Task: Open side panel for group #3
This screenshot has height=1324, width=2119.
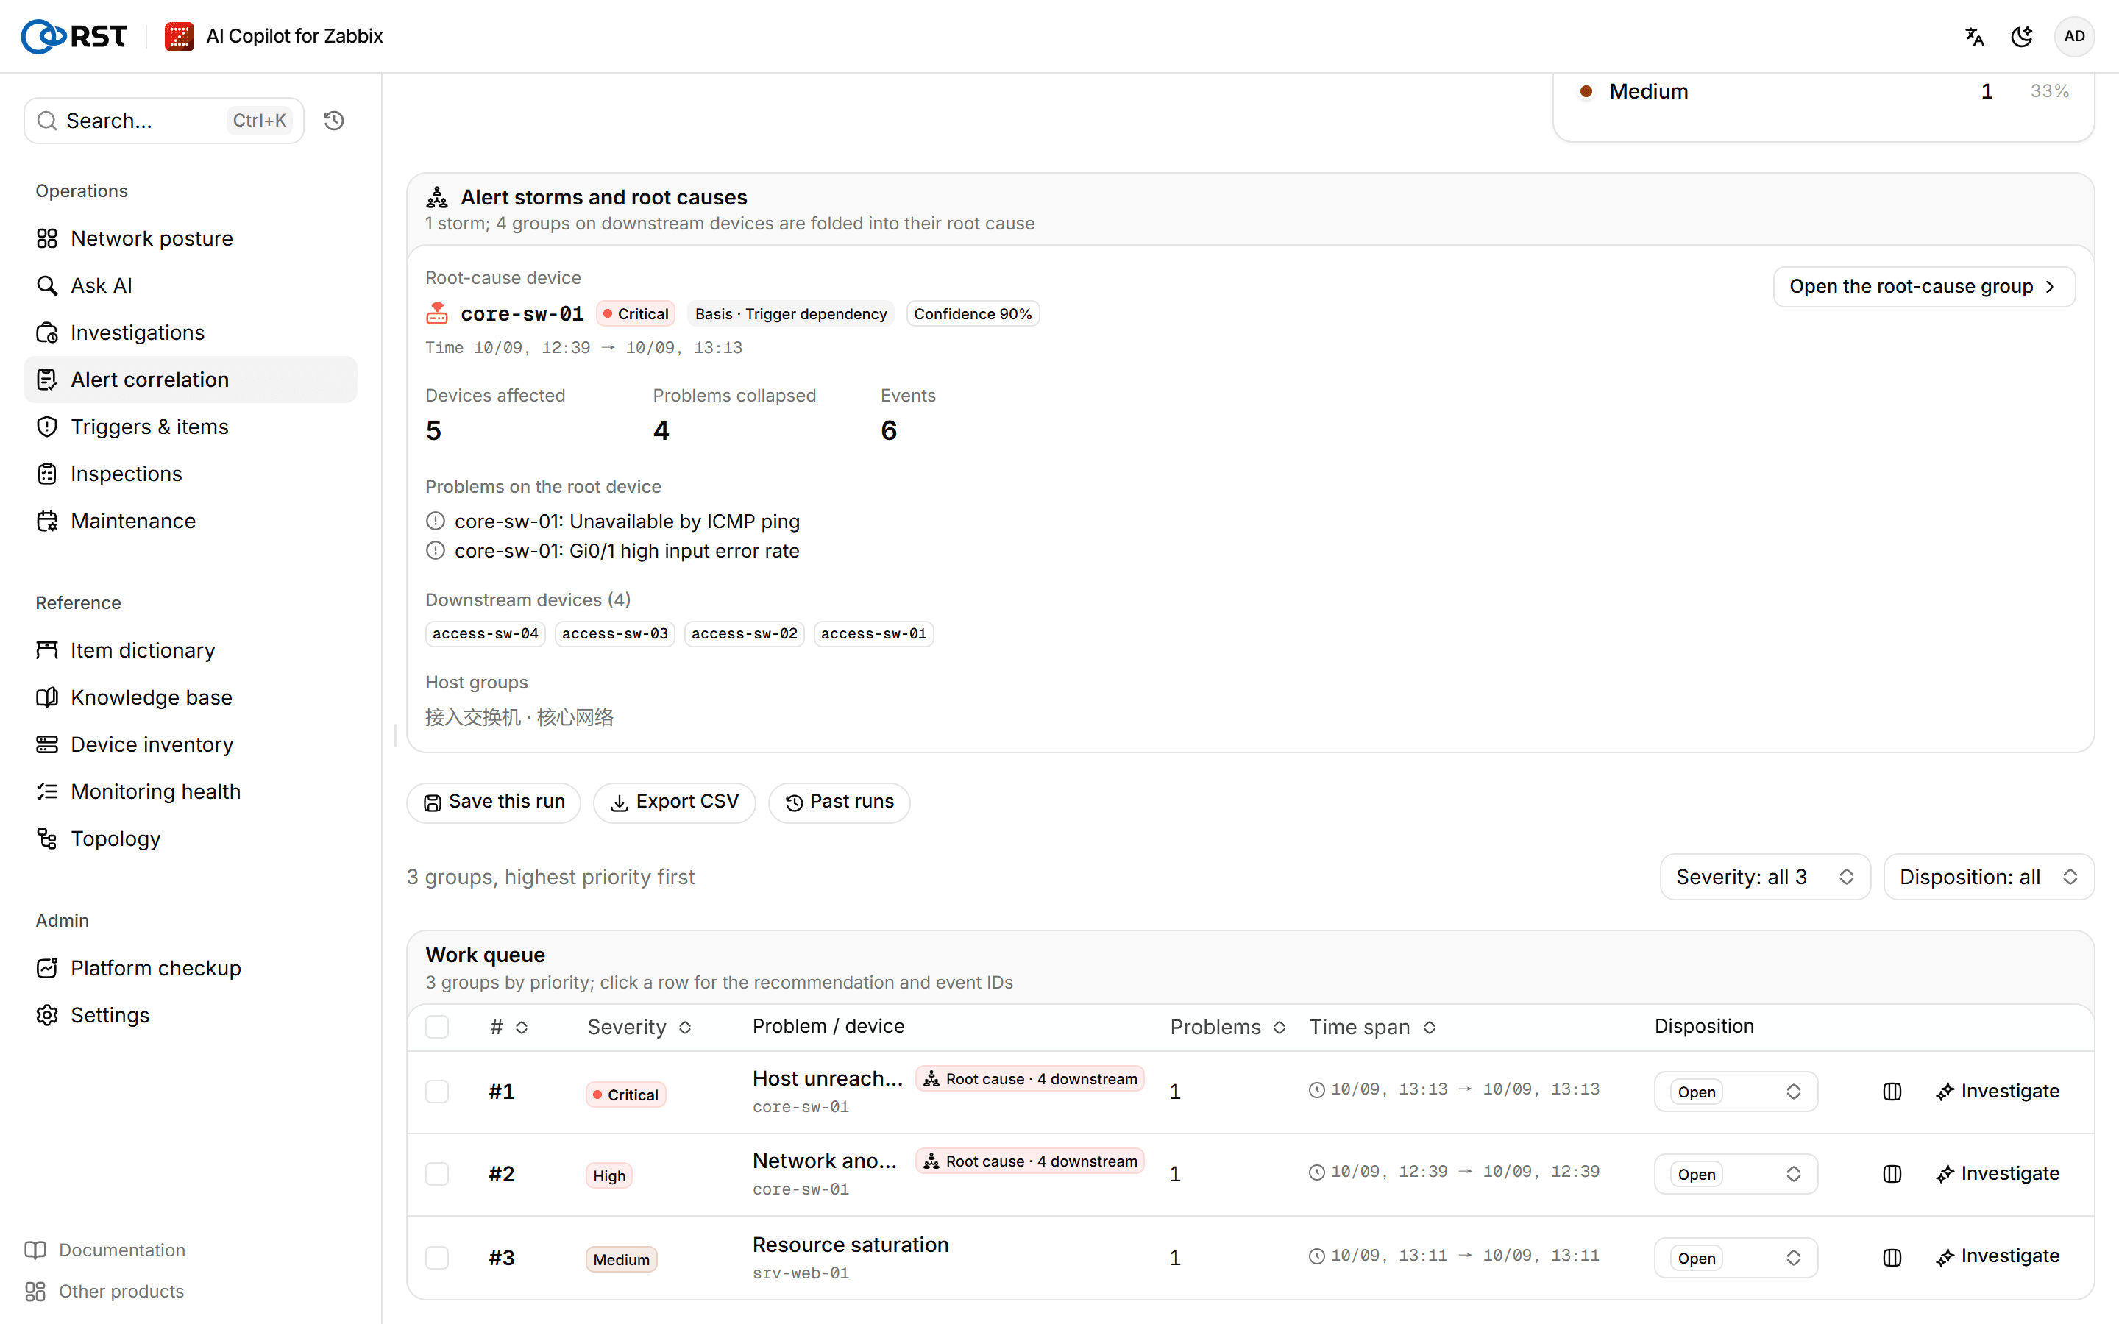Action: click(x=1892, y=1258)
